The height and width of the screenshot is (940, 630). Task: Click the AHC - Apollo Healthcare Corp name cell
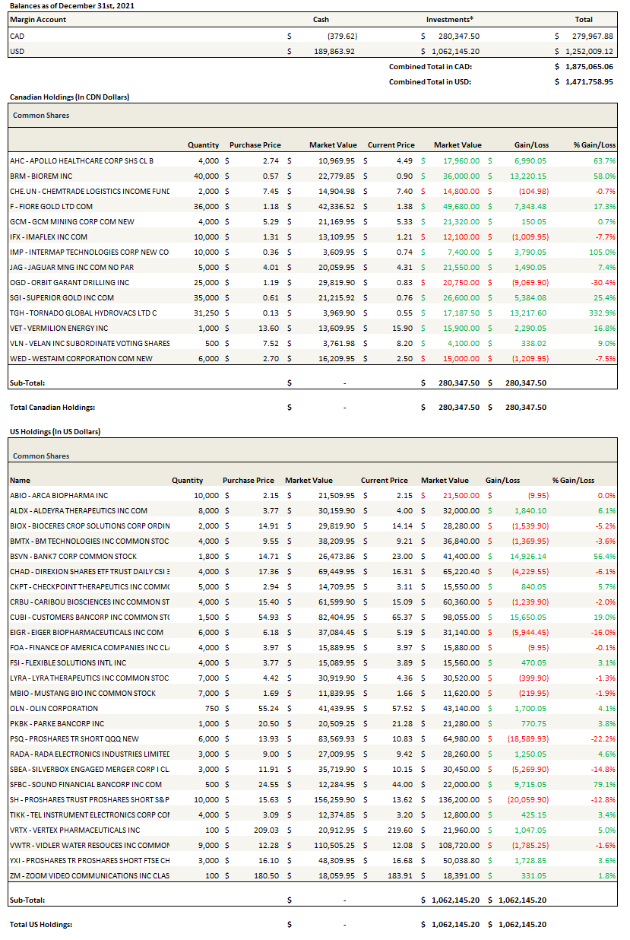(82, 160)
